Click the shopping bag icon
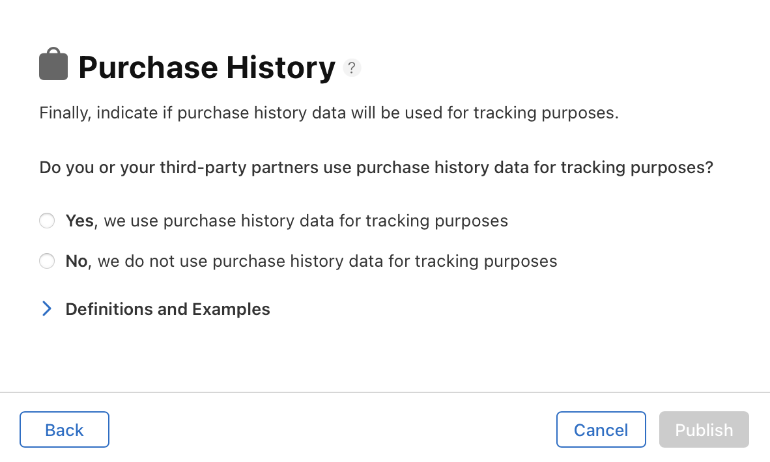 point(53,64)
